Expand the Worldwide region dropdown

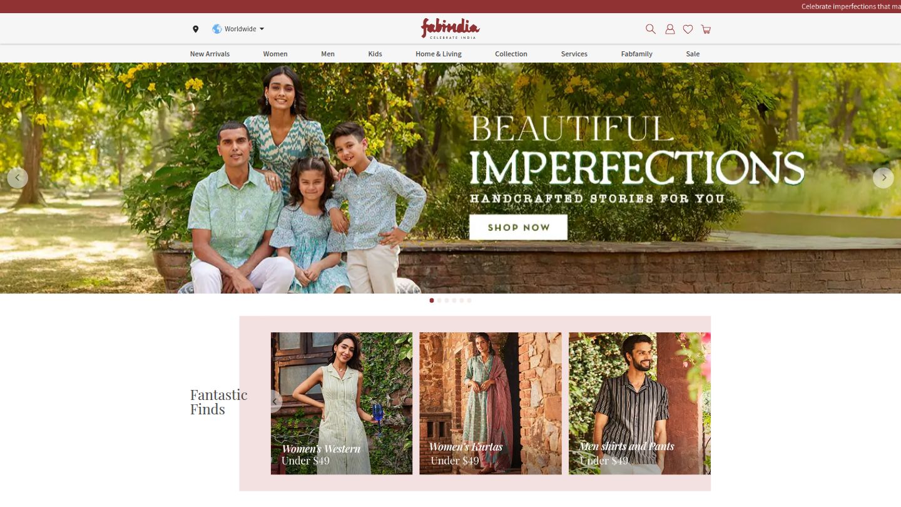(238, 29)
